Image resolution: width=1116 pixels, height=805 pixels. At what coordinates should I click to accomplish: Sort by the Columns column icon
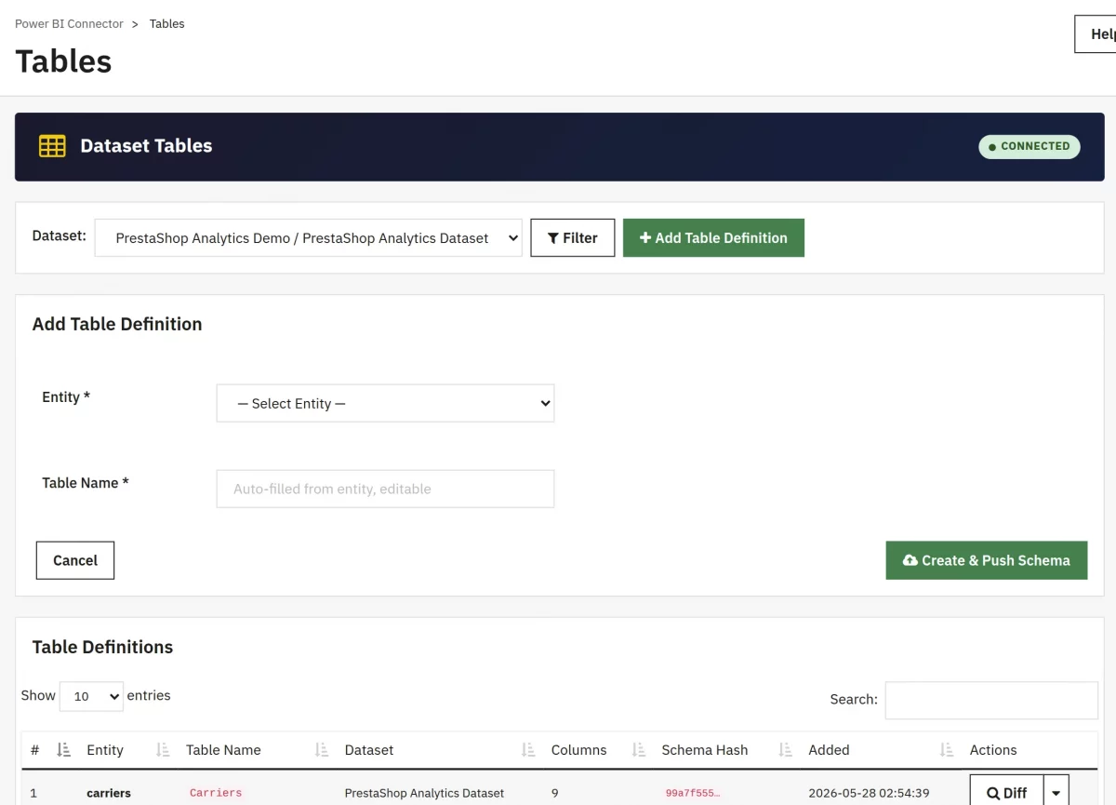click(x=639, y=749)
